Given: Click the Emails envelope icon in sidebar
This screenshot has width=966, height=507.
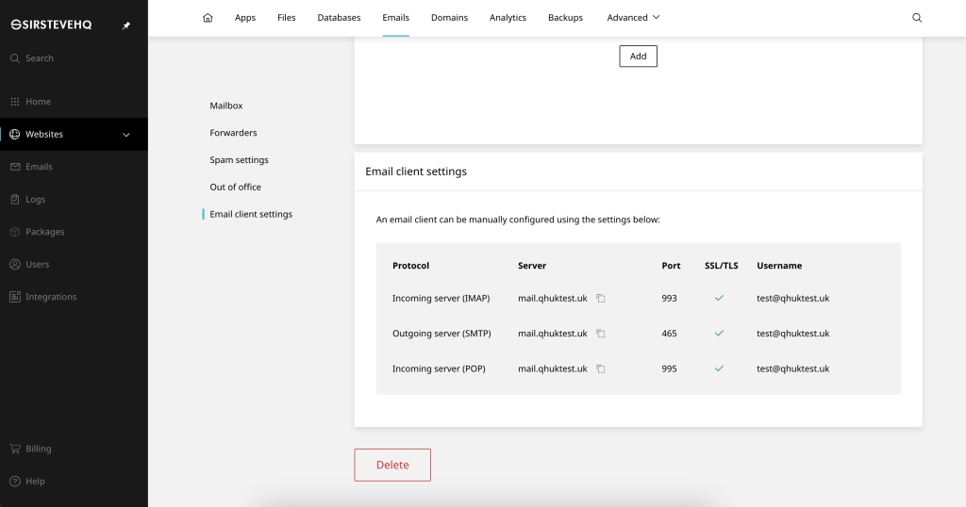Looking at the screenshot, I should (x=15, y=167).
